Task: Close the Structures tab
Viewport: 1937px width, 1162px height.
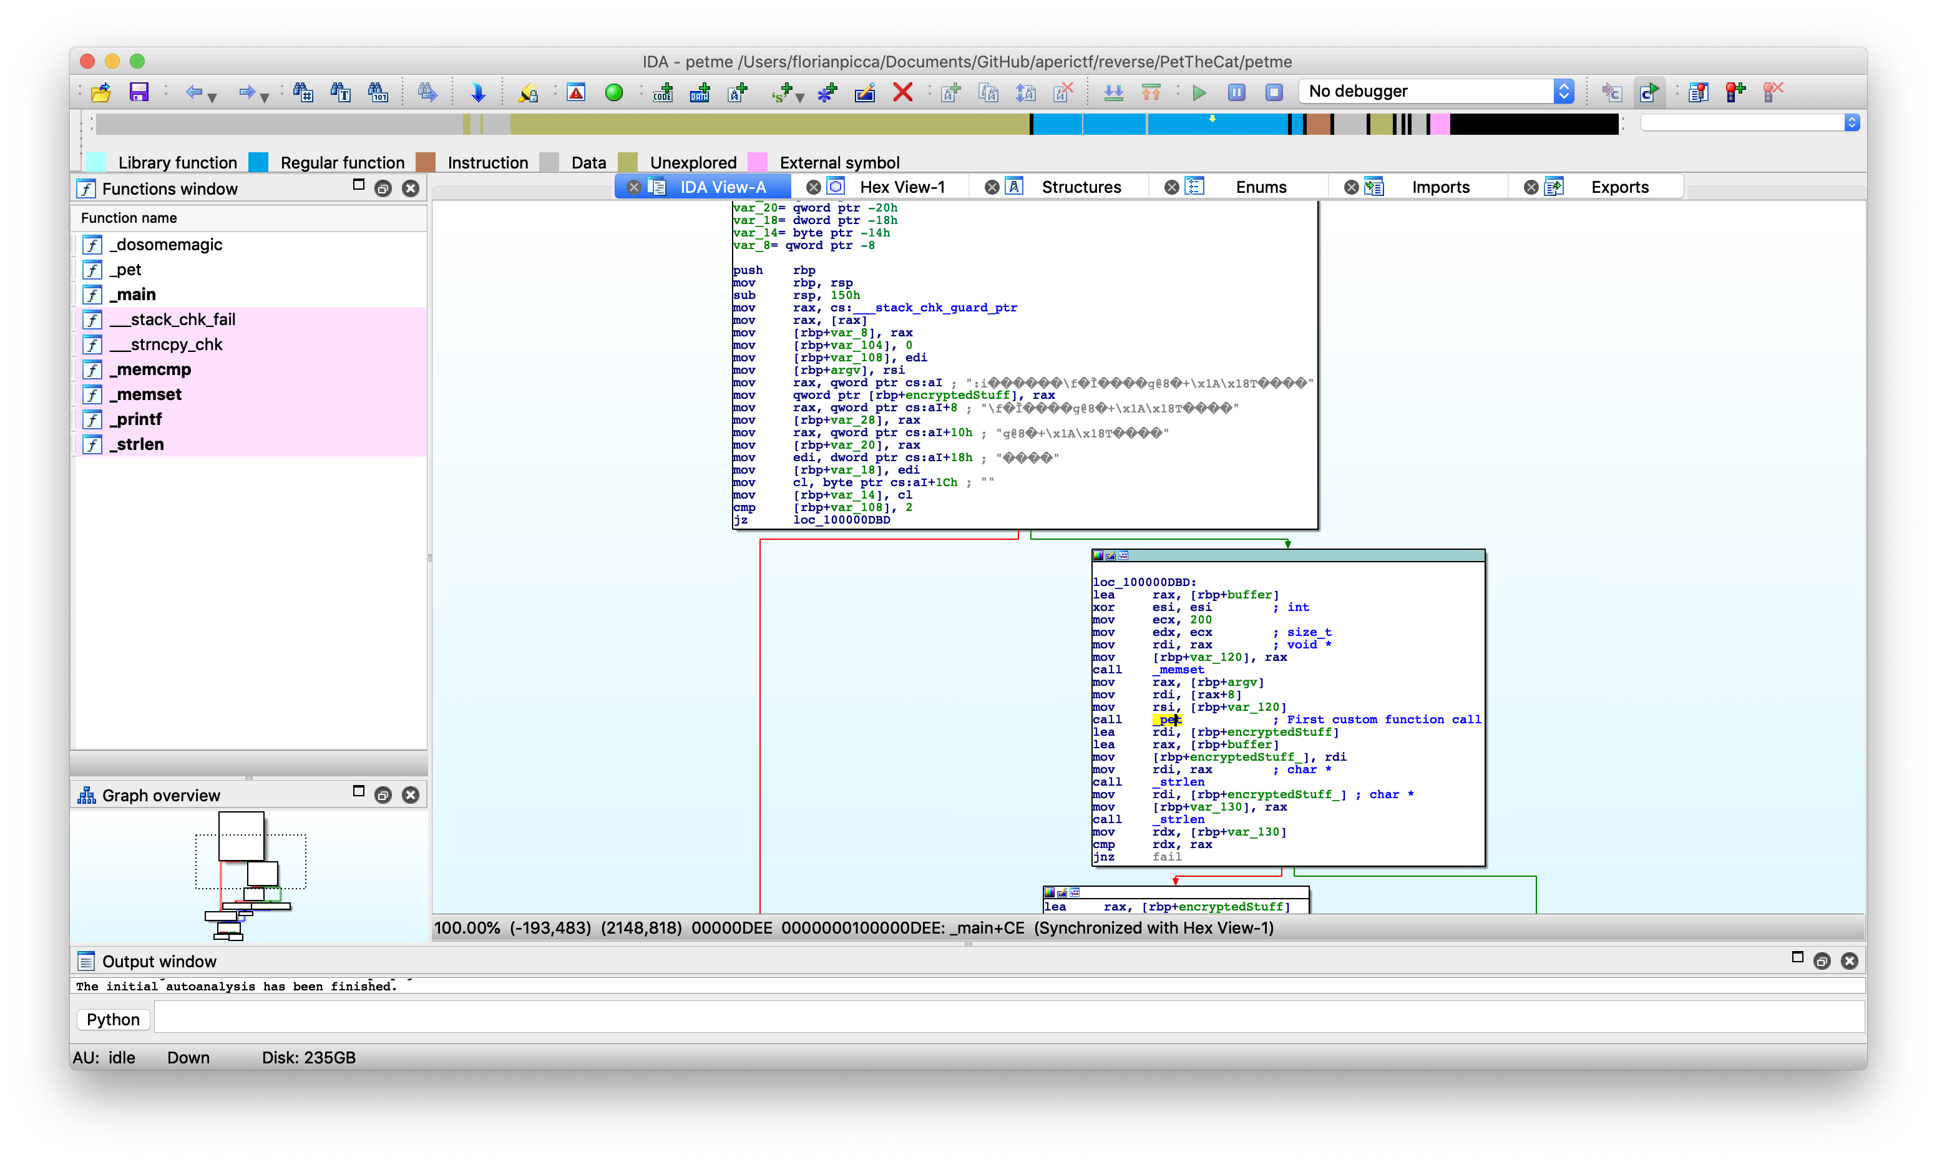Action: [x=992, y=187]
